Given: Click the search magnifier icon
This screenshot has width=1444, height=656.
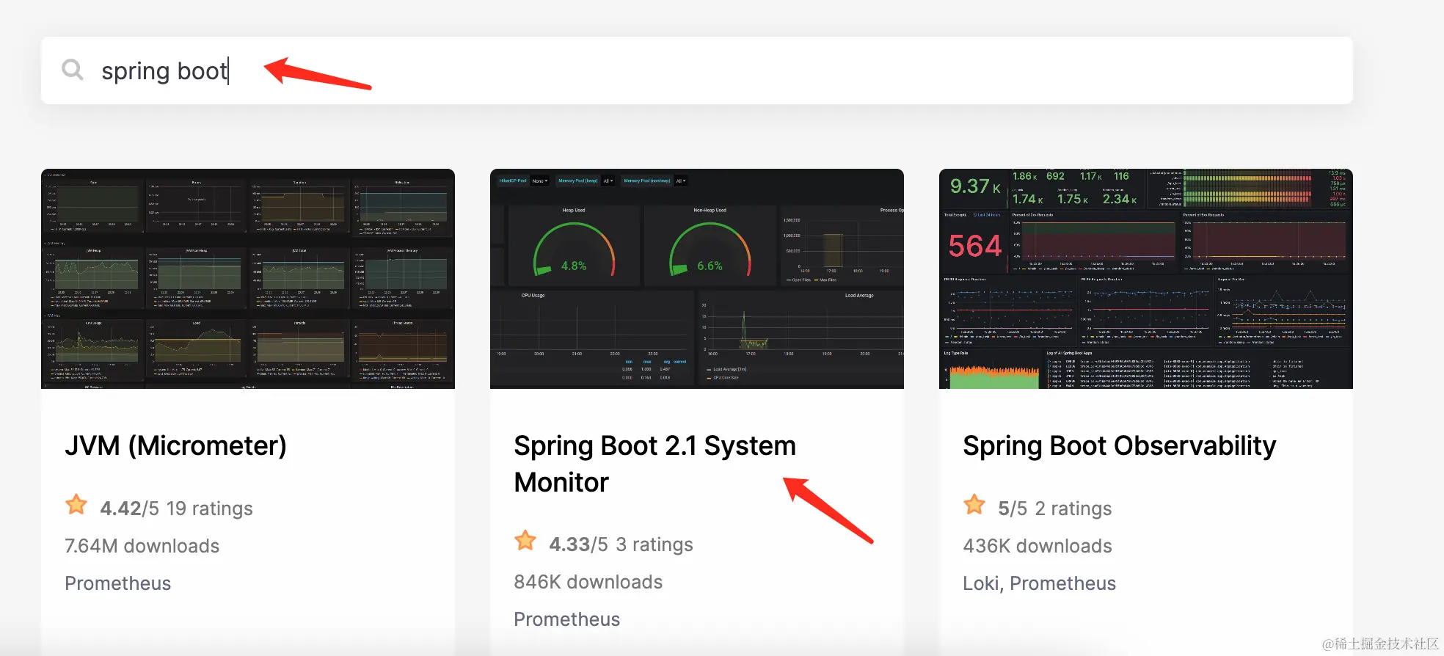Looking at the screenshot, I should (73, 70).
